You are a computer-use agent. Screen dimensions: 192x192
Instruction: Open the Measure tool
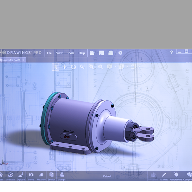click(x=41, y=176)
